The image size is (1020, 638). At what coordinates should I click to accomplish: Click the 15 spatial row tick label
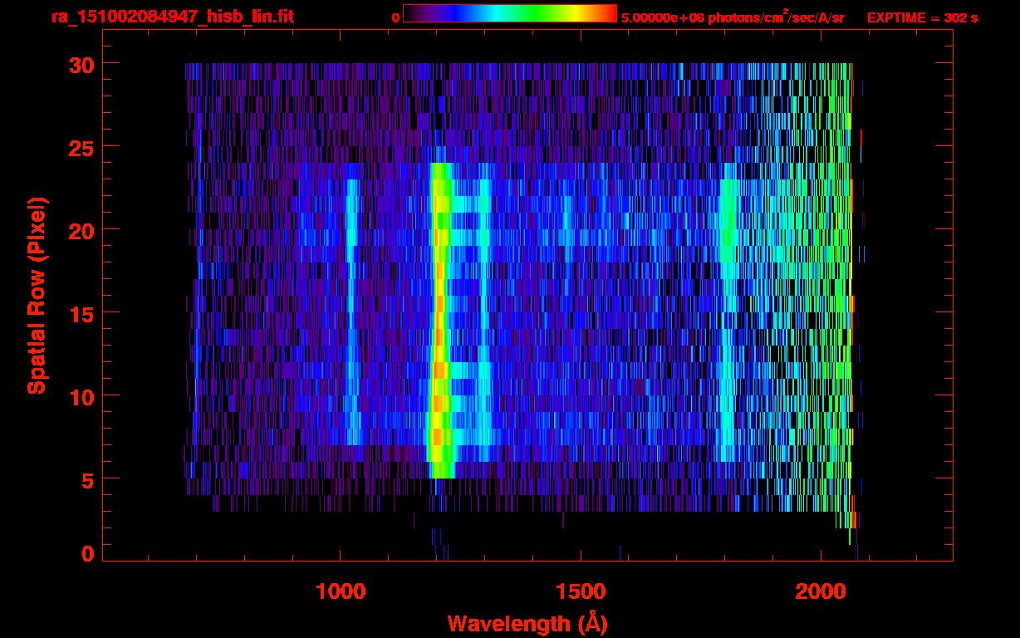tap(81, 313)
